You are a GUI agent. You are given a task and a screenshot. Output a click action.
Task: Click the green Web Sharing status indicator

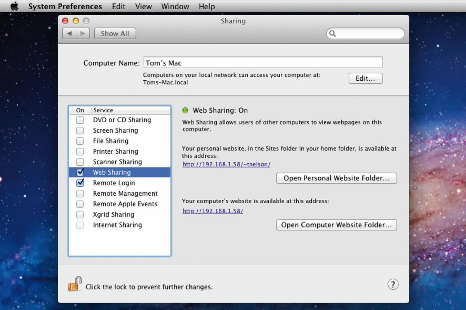point(185,111)
